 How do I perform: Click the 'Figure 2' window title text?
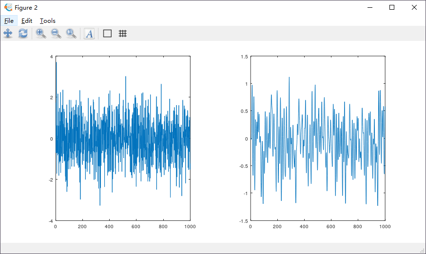click(x=26, y=8)
